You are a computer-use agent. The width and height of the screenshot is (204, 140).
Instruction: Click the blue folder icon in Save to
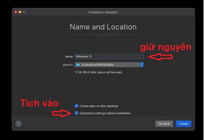(78, 65)
